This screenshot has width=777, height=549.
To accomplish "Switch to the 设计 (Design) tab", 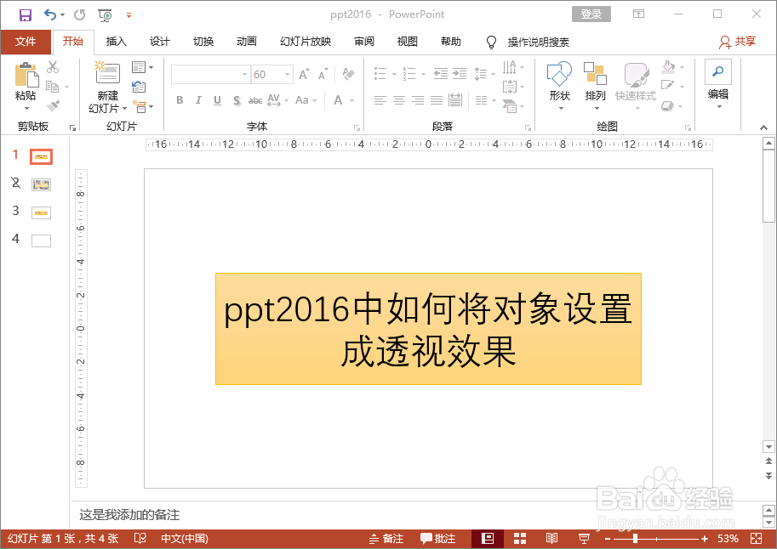I will [159, 42].
